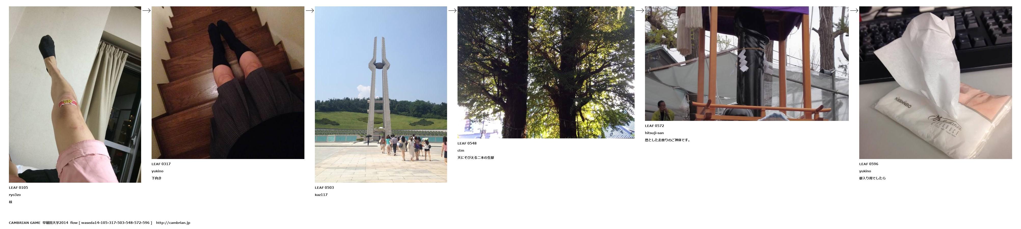This screenshot has width=1021, height=229.
Task: Click the LEAF 0596 label
Action: pyautogui.click(x=869, y=164)
